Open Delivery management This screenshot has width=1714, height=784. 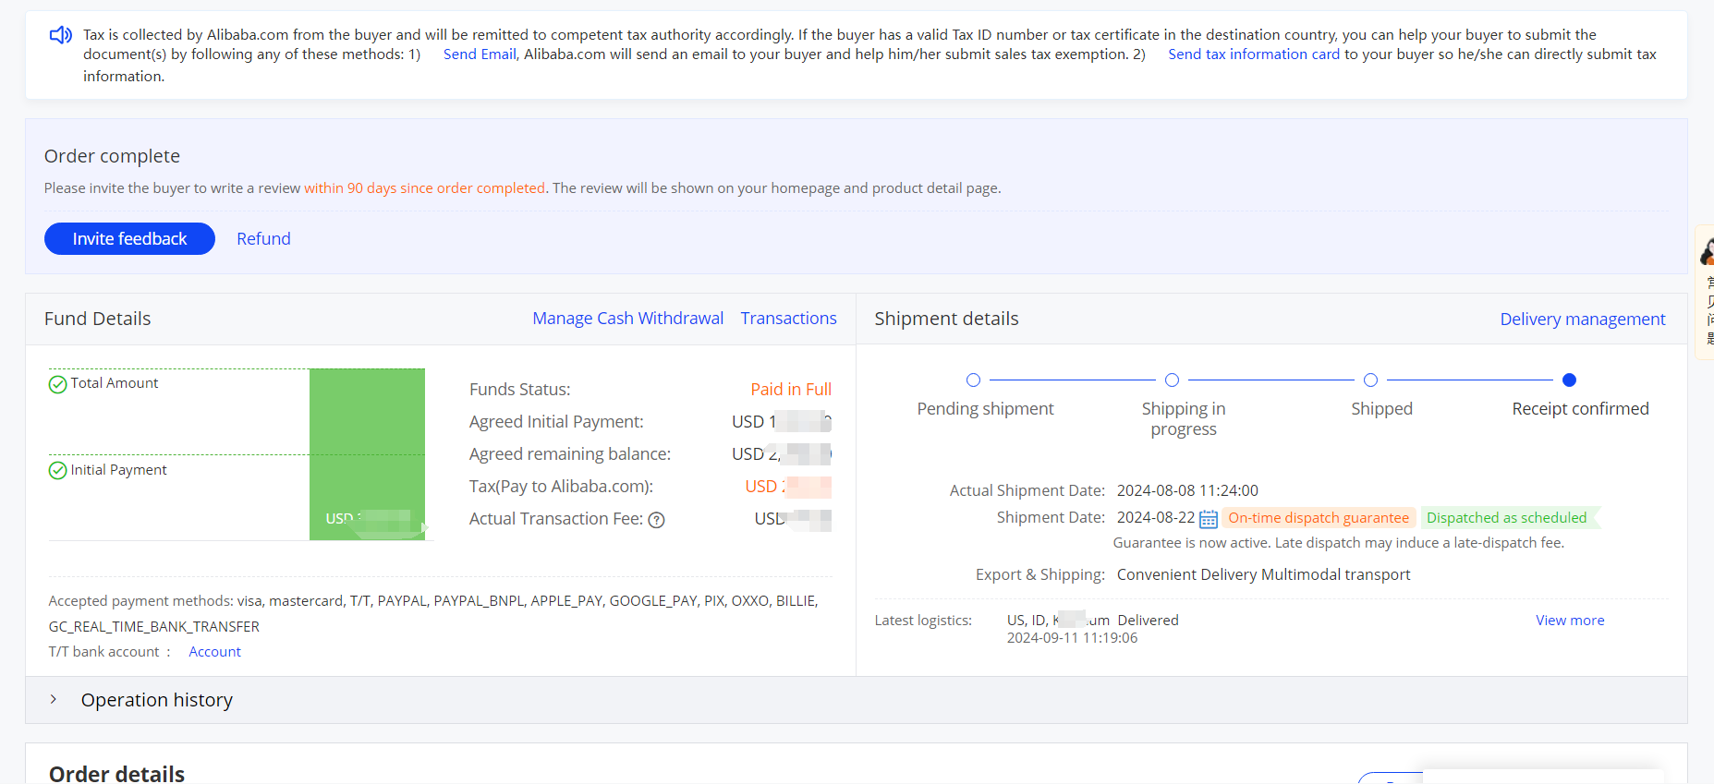(x=1582, y=320)
